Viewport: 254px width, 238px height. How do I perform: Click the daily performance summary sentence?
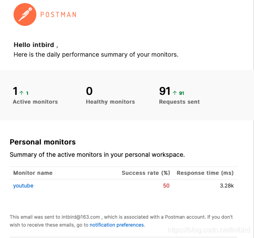pos(96,54)
